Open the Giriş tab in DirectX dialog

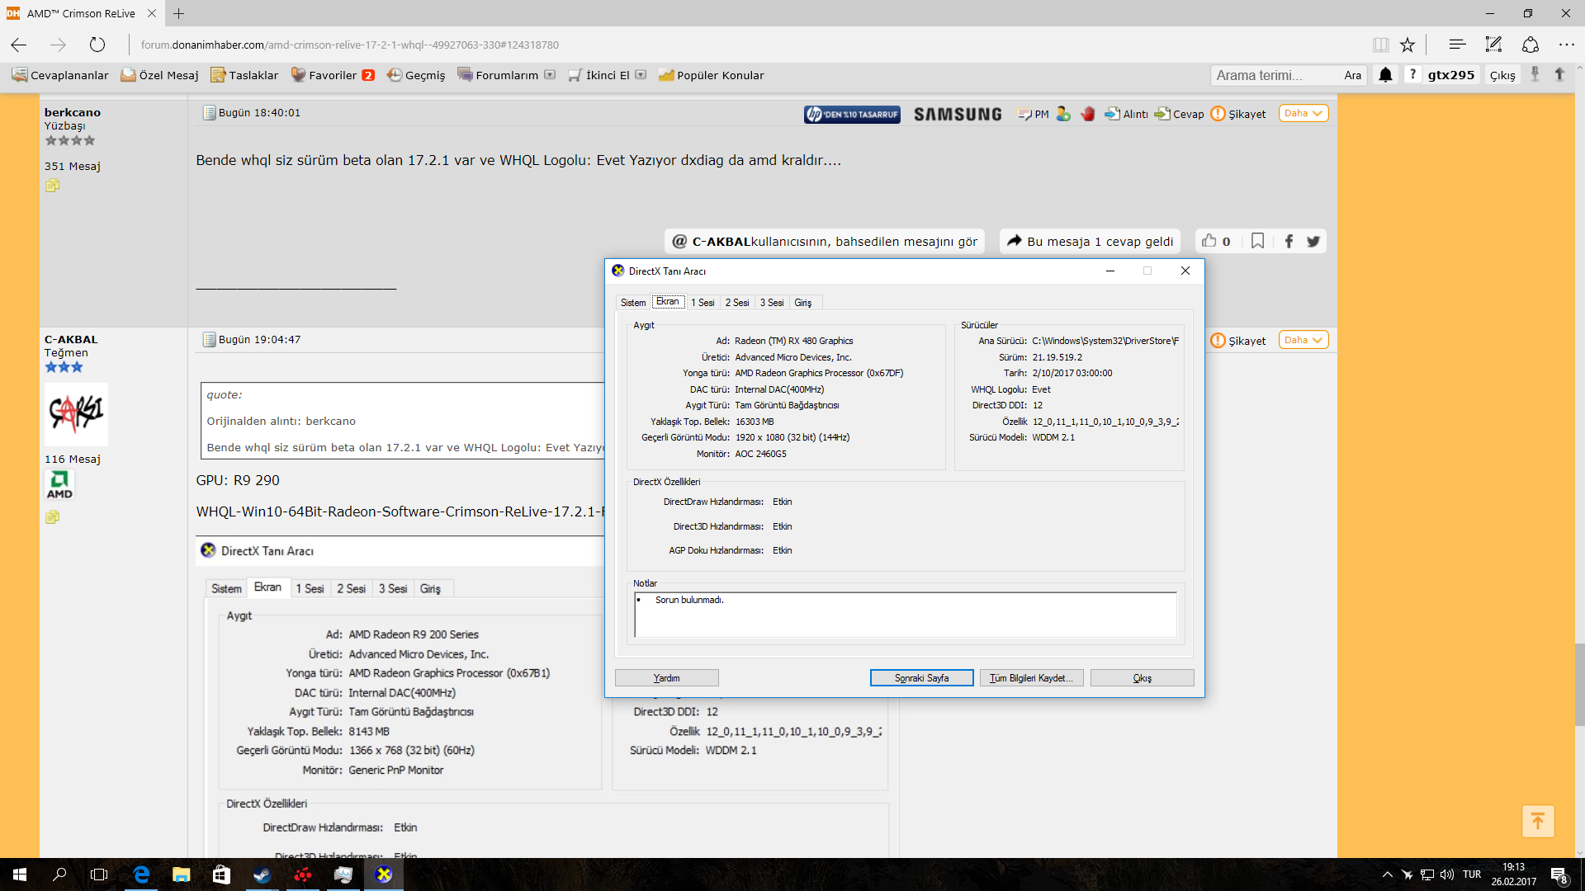803,303
